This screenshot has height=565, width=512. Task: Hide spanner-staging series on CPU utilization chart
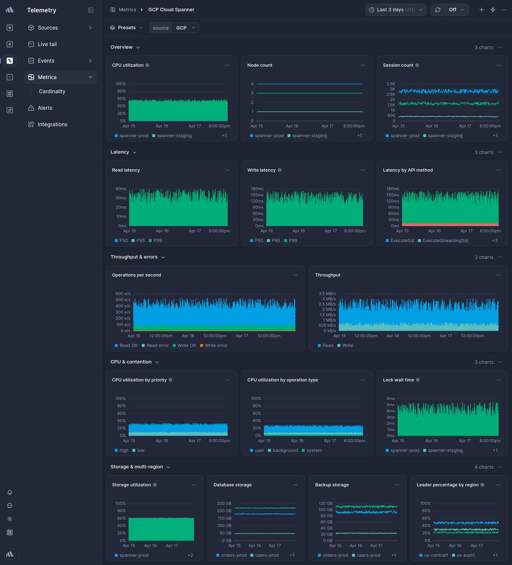(x=172, y=135)
